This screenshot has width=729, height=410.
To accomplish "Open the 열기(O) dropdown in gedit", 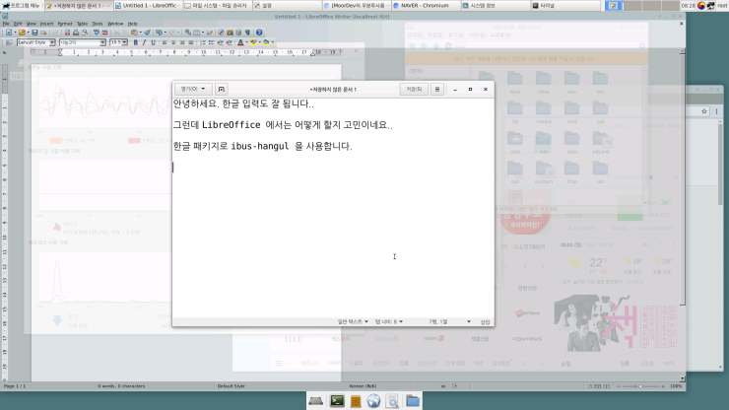I will [x=192, y=89].
